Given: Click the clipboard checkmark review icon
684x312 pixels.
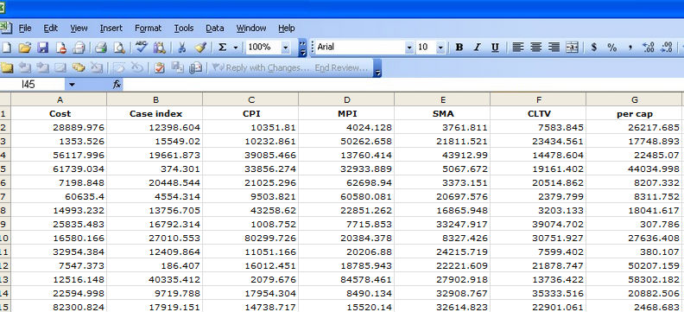Looking at the screenshot, I should pyautogui.click(x=160, y=67).
